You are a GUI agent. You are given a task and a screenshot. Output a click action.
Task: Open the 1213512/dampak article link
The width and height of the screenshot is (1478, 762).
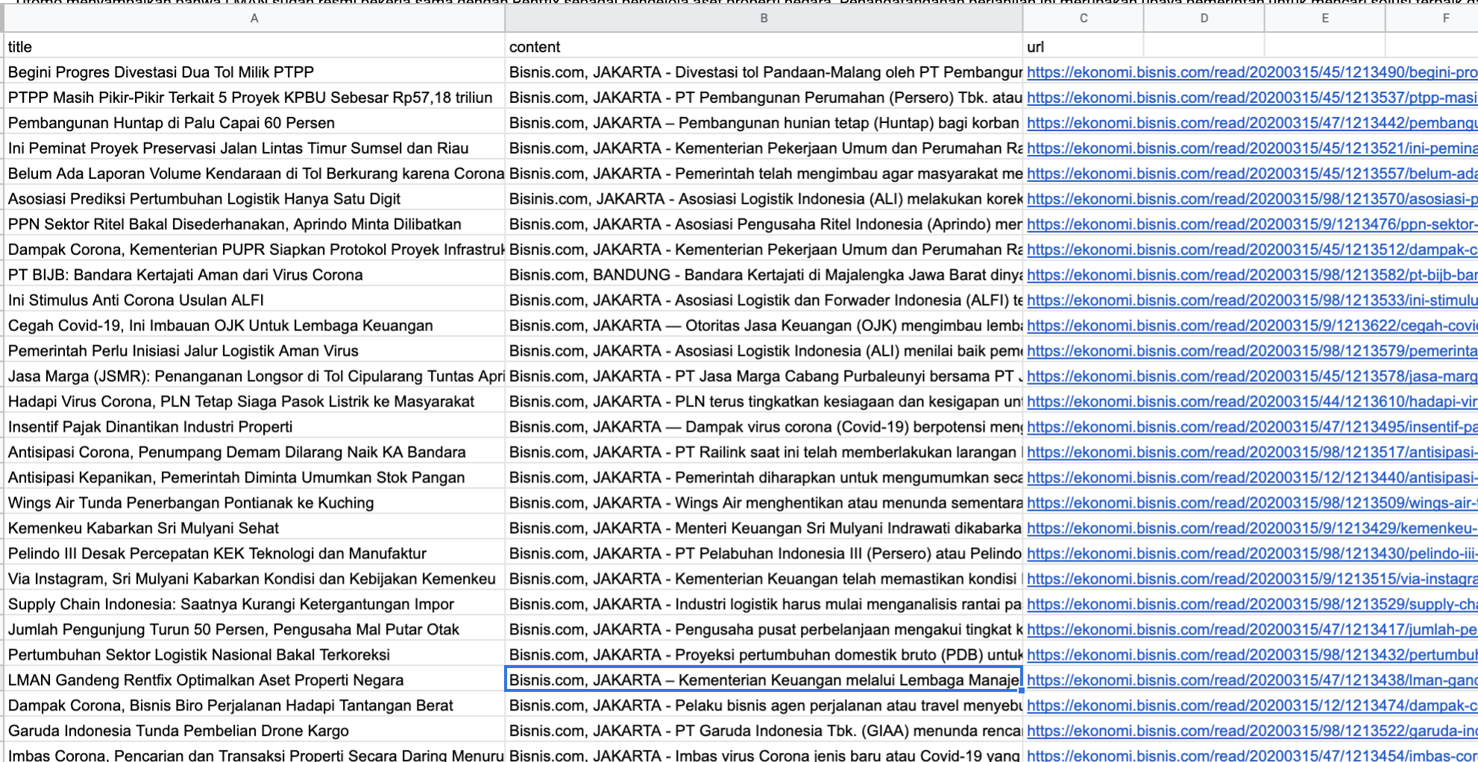coord(1252,250)
